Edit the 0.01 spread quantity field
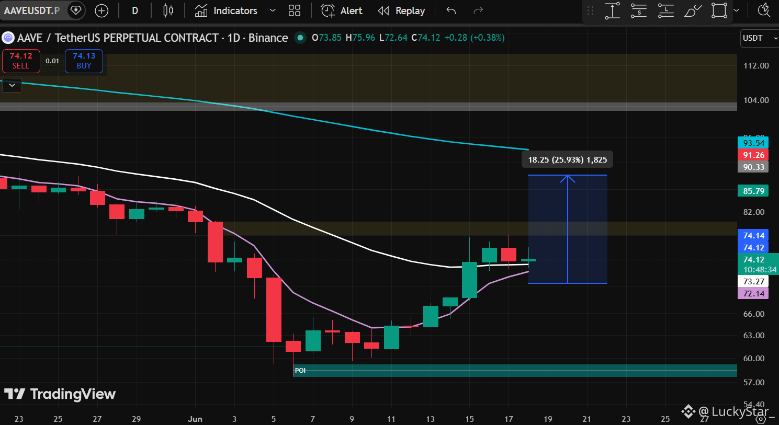This screenshot has height=425, width=779. pyautogui.click(x=52, y=61)
